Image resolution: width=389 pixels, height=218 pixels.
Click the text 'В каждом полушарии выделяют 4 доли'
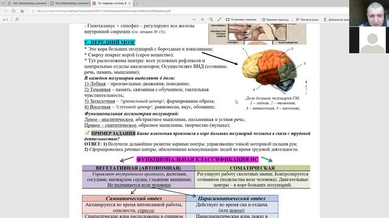(x=129, y=78)
